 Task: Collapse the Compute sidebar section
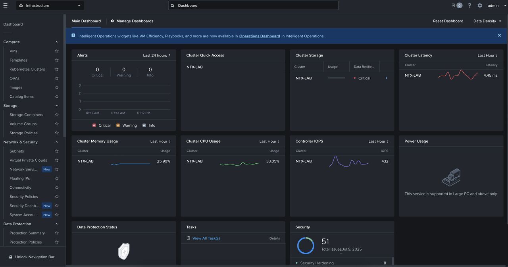pyautogui.click(x=56, y=42)
